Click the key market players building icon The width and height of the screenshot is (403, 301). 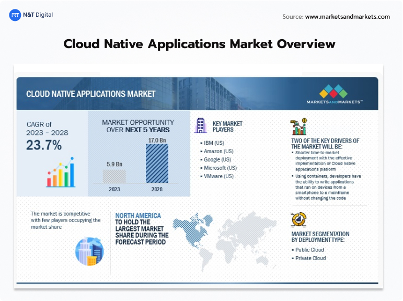(x=201, y=125)
